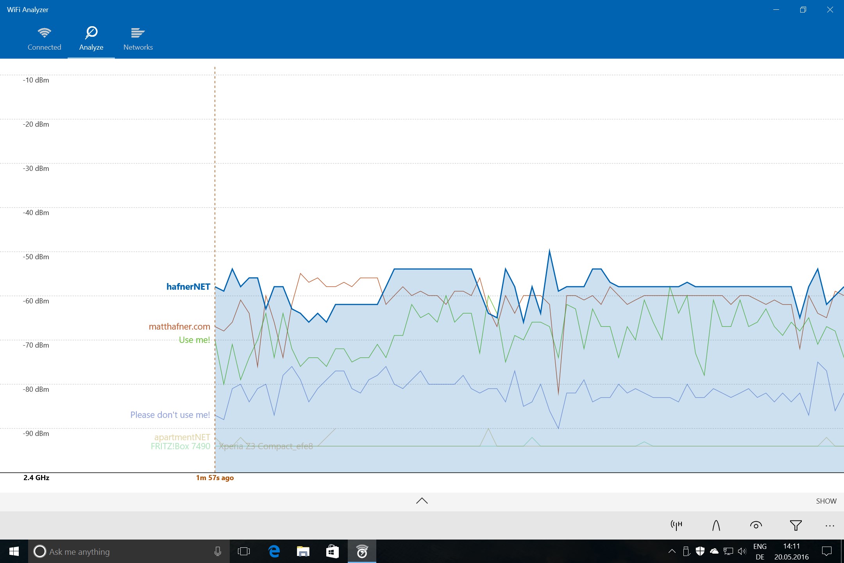The image size is (844, 563).
Task: Click the SHOW button
Action: [x=825, y=501]
